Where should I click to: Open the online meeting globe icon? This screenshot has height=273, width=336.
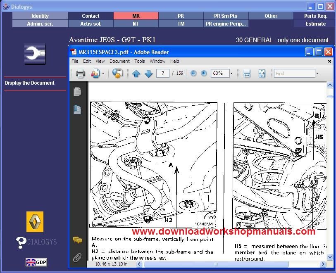click(x=117, y=73)
